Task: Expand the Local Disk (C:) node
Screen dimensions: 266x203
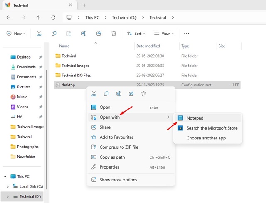Action: pyautogui.click(x=7, y=186)
